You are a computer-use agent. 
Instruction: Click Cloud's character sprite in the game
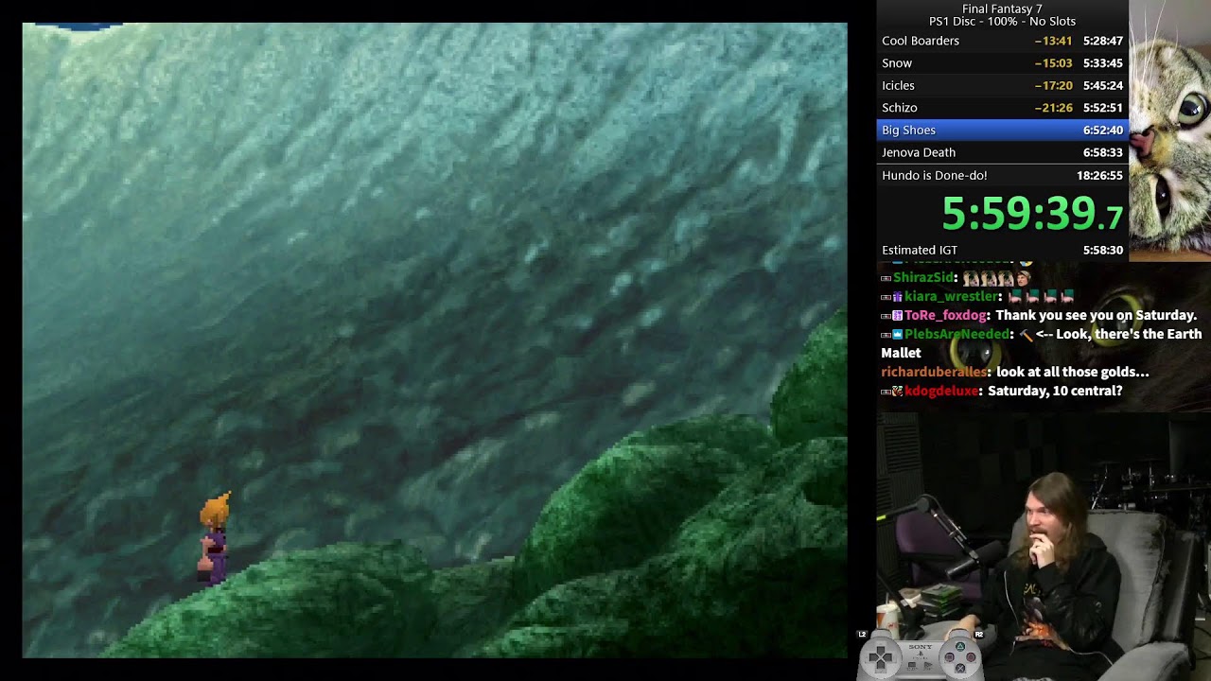(x=214, y=537)
